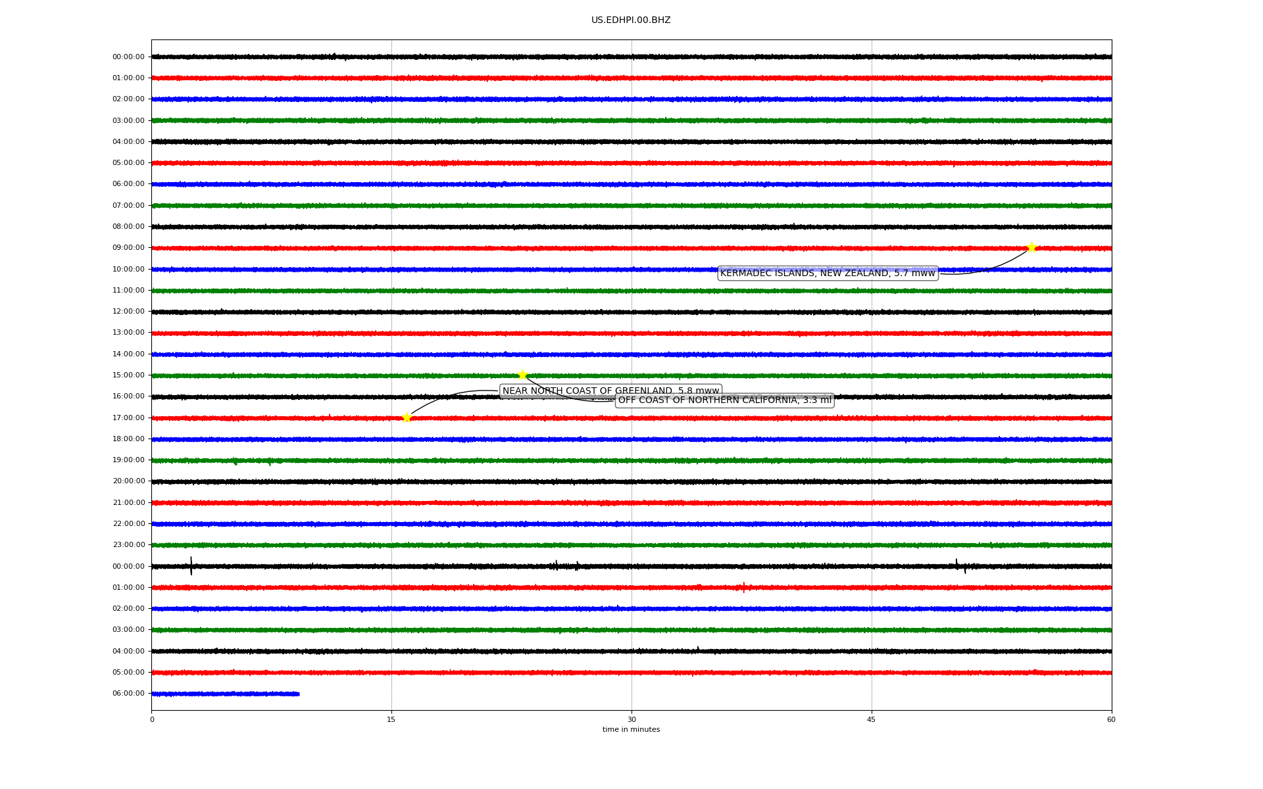Click the end of the partial final blue trace

(x=299, y=694)
